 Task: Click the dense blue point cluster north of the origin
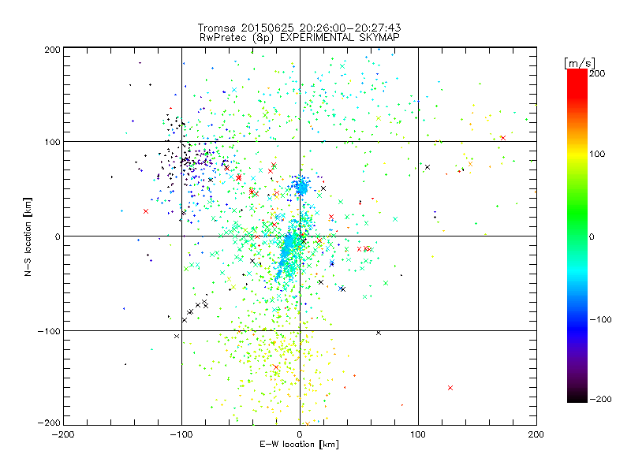pos(301,186)
